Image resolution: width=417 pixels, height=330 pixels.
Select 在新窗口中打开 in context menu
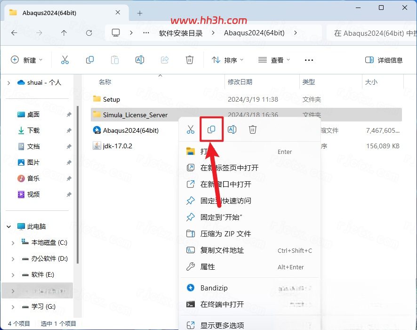[249, 184]
